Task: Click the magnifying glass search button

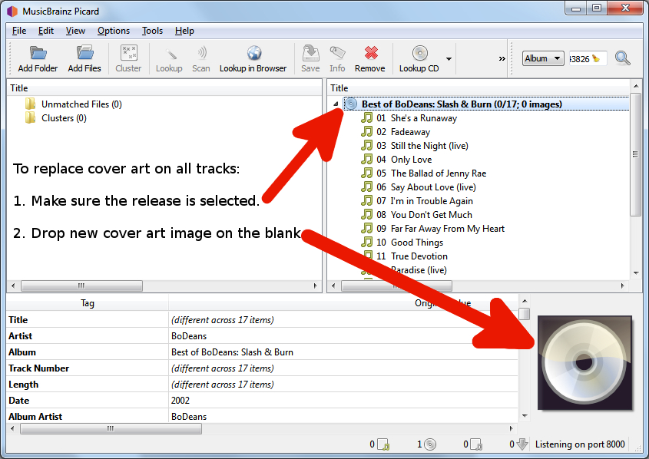Action: pos(623,58)
